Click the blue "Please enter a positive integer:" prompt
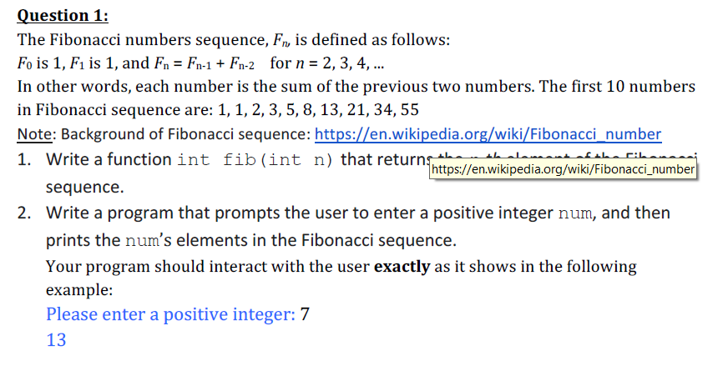Viewport: 728px width, 366px height. [x=170, y=314]
